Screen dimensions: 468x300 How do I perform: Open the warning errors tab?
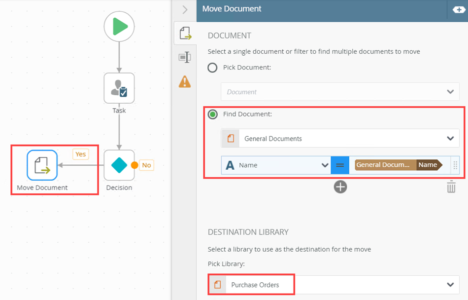[185, 81]
